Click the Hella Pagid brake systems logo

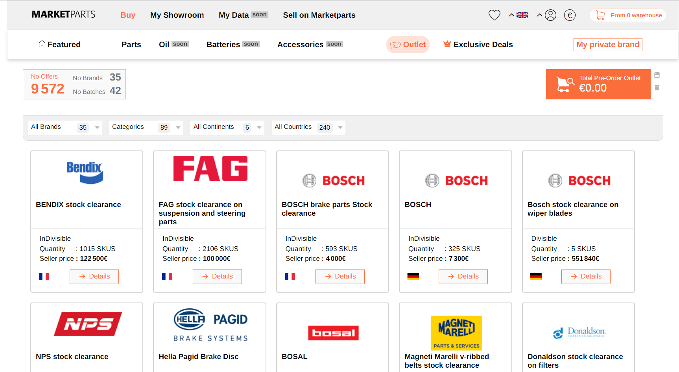[210, 325]
